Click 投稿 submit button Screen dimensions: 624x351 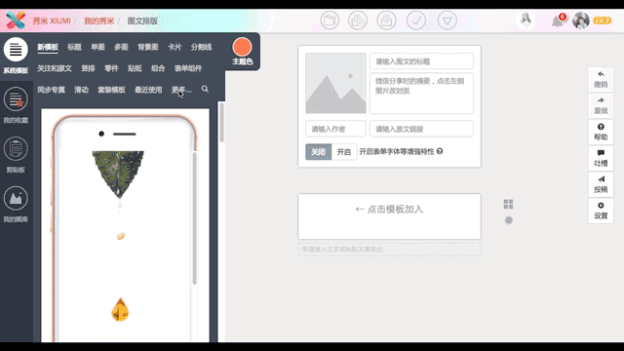601,184
